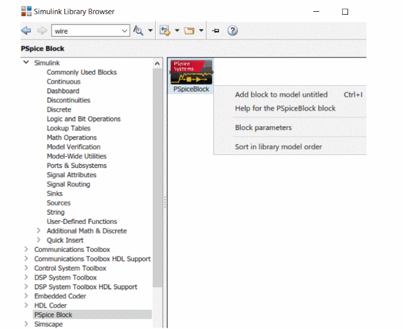Select the Sinks library

[x=55, y=194]
